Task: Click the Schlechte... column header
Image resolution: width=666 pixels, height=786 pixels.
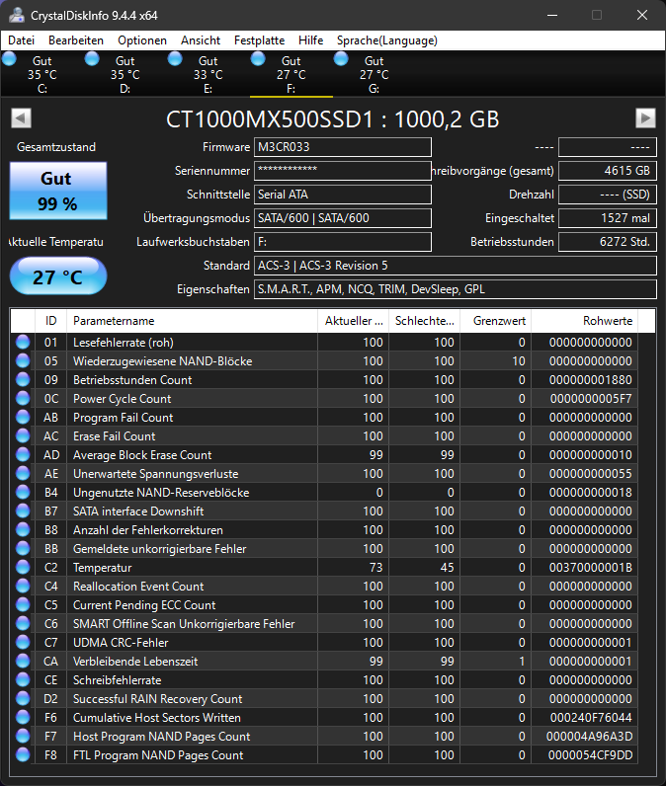Action: point(424,321)
